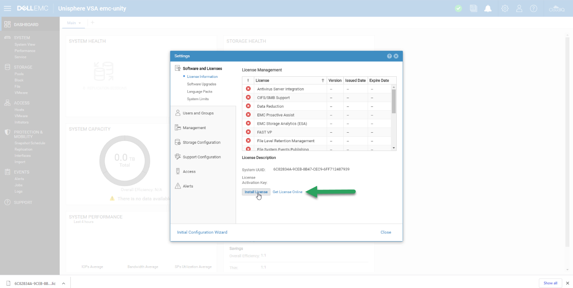Open the Main tab dropdown arrow
Image resolution: width=573 pixels, height=288 pixels.
tap(80, 23)
